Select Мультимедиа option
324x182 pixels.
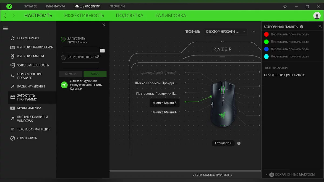point(26,108)
